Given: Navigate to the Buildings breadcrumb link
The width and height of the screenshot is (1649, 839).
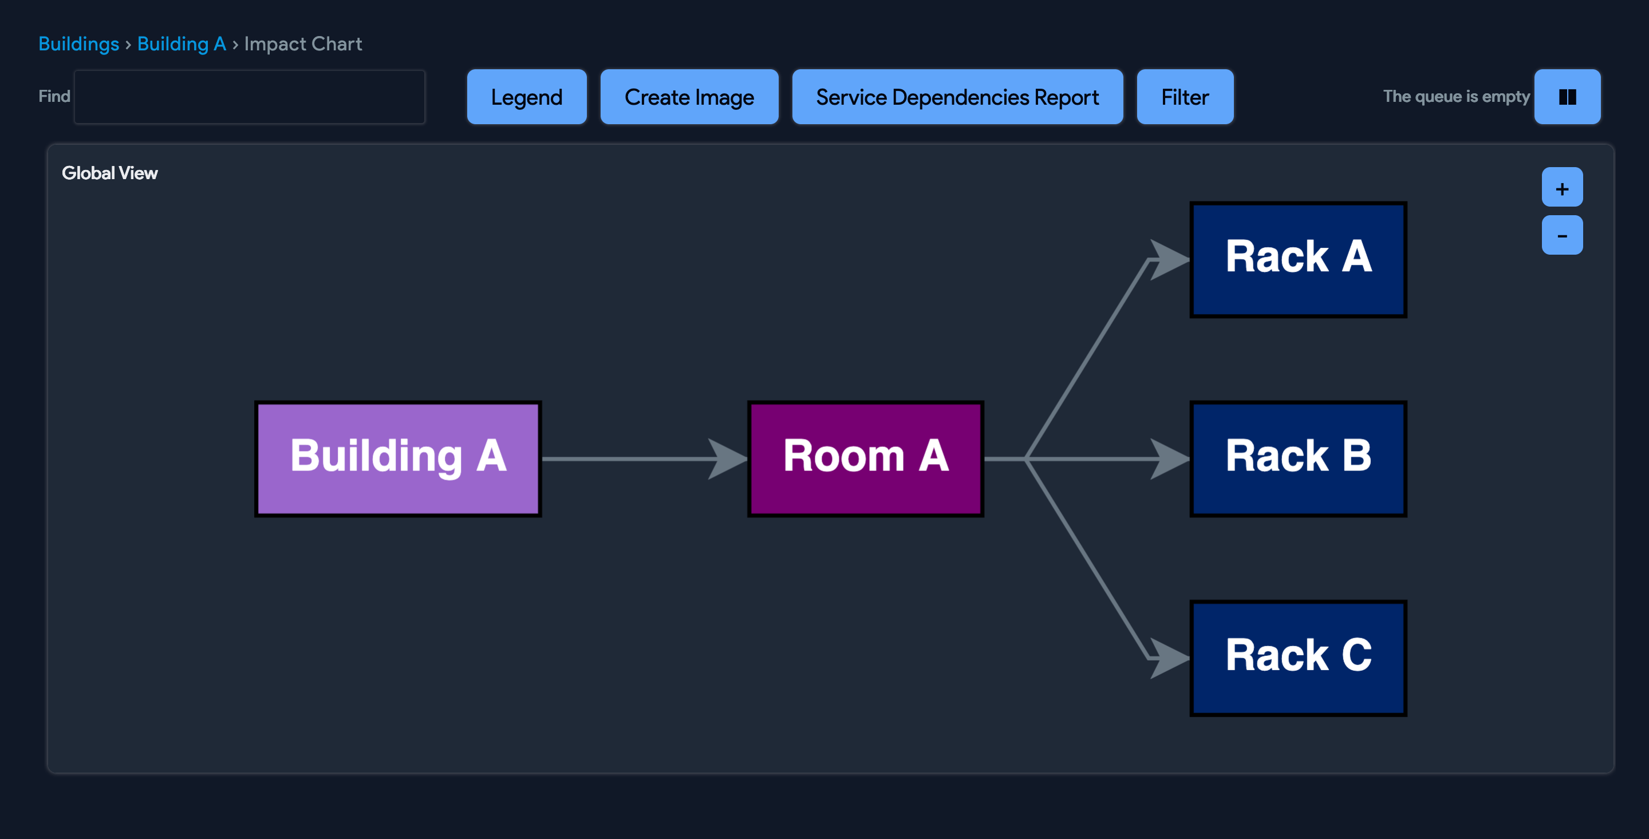Looking at the screenshot, I should pyautogui.click(x=79, y=43).
